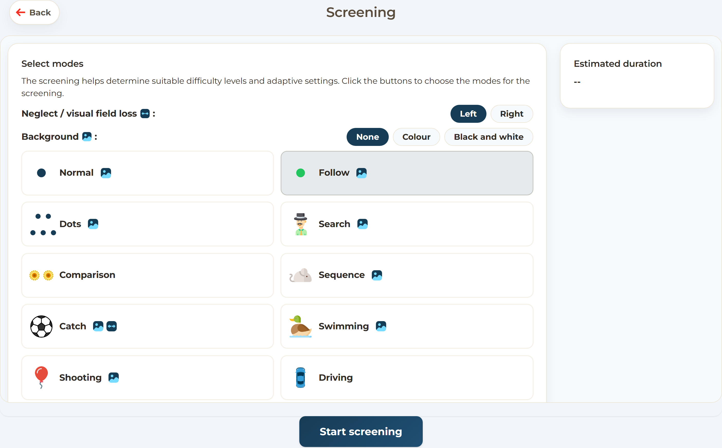The width and height of the screenshot is (722, 448).
Task: Toggle the Dots mode card
Action: click(x=147, y=224)
